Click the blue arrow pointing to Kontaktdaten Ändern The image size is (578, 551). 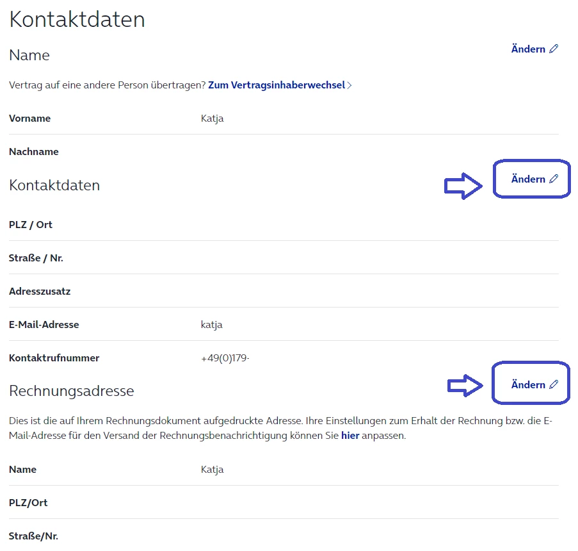(463, 186)
